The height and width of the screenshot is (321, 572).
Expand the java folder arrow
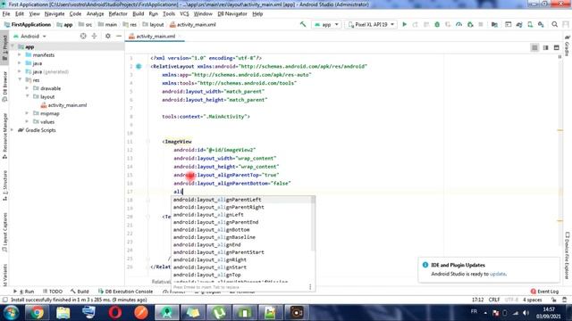[20, 63]
